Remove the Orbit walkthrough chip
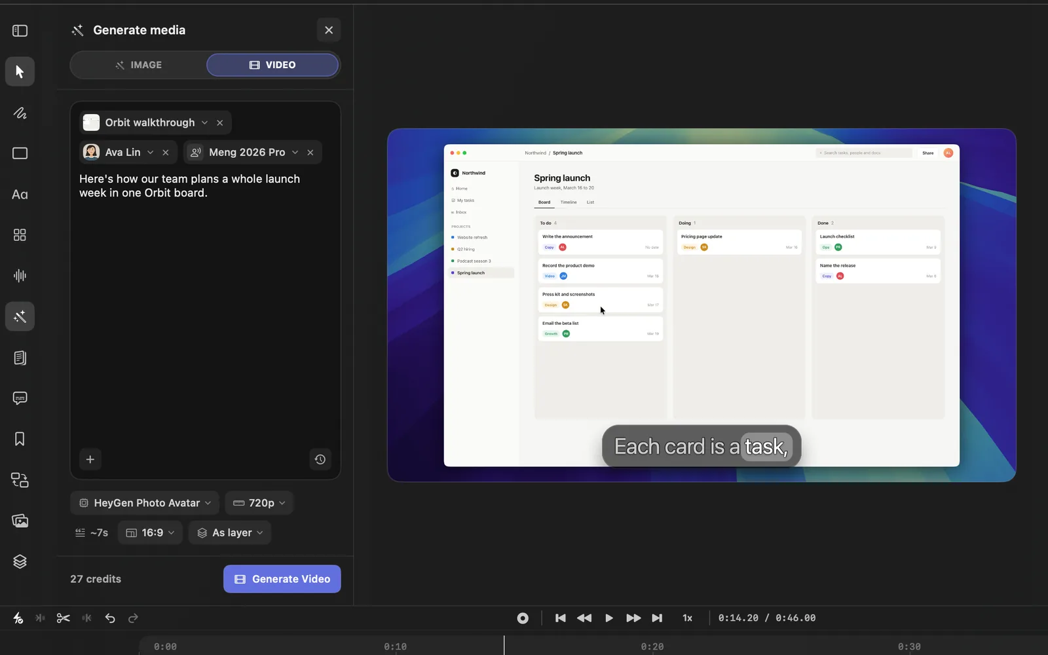 220,122
